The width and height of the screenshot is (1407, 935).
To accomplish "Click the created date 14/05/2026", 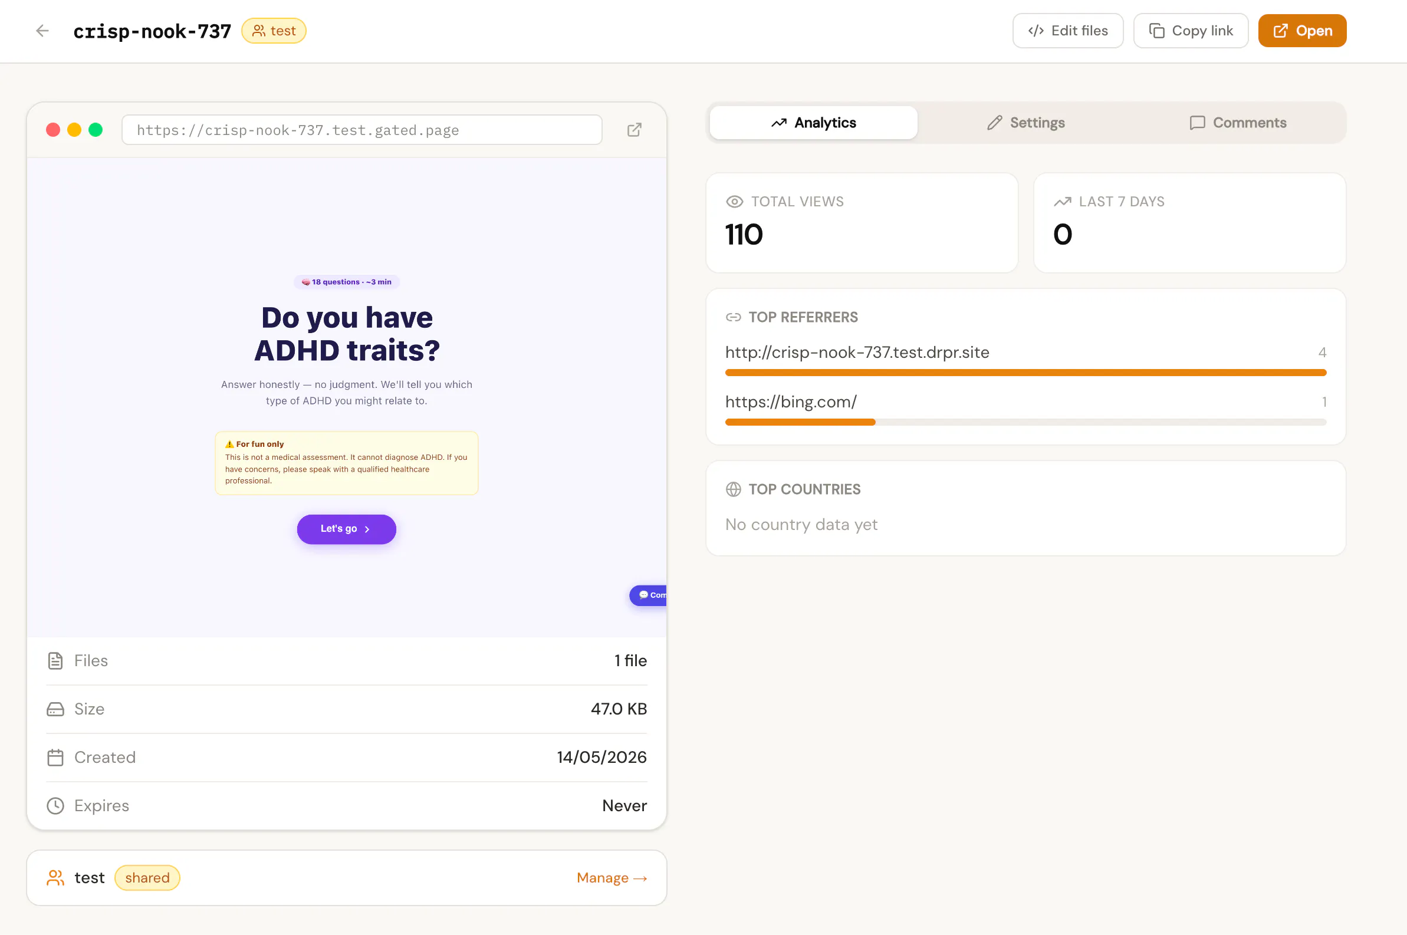I will [x=602, y=758].
